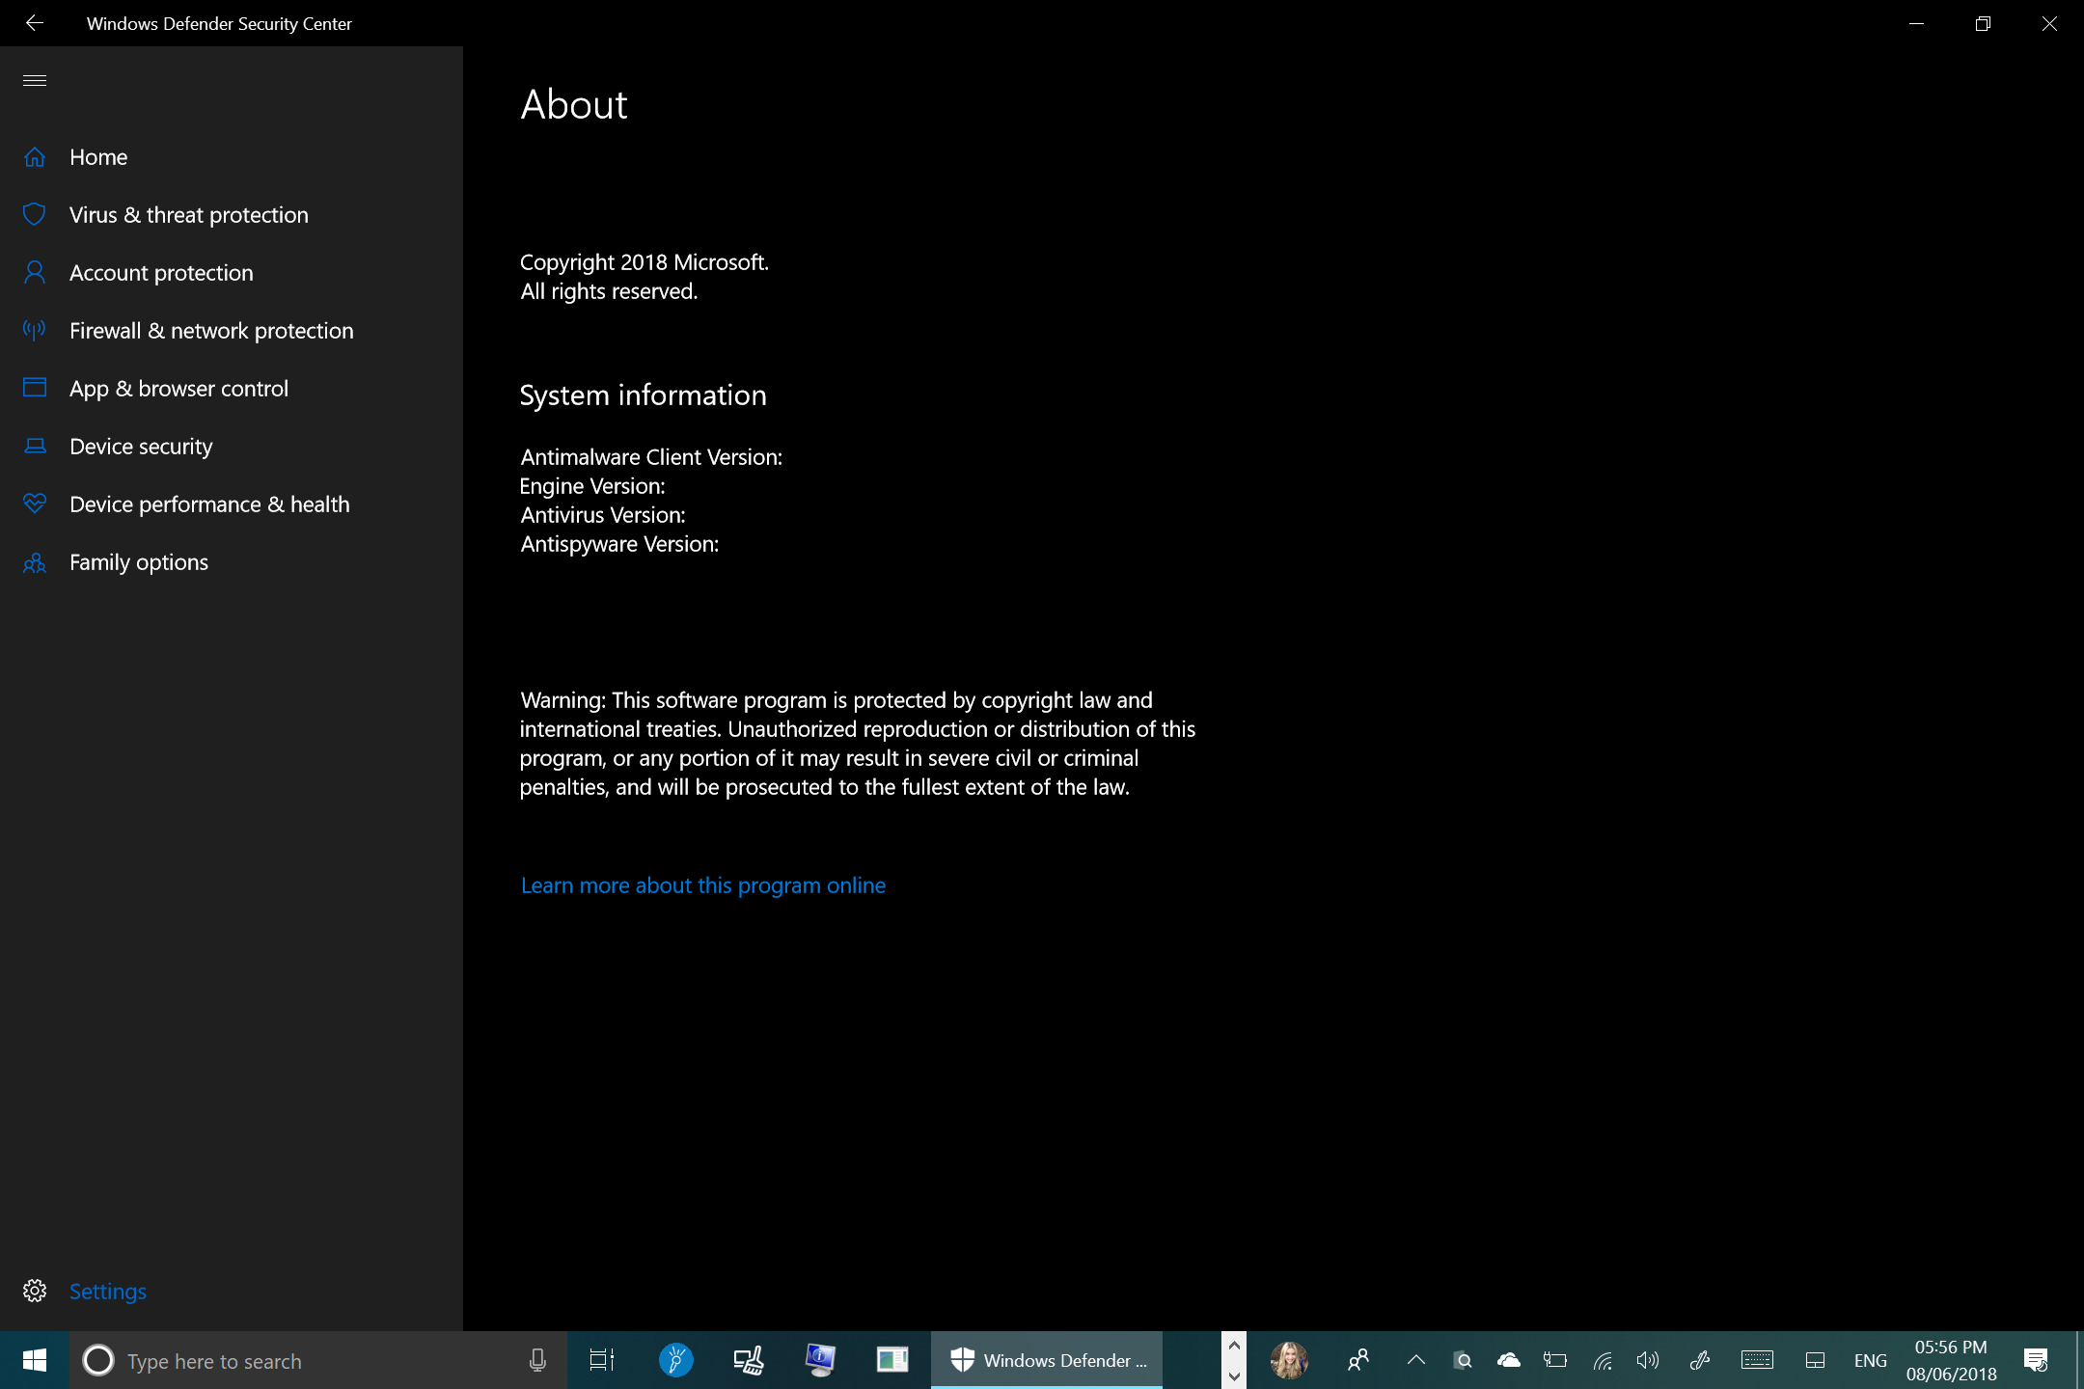
Task: Open Task View from taskbar
Action: point(602,1360)
